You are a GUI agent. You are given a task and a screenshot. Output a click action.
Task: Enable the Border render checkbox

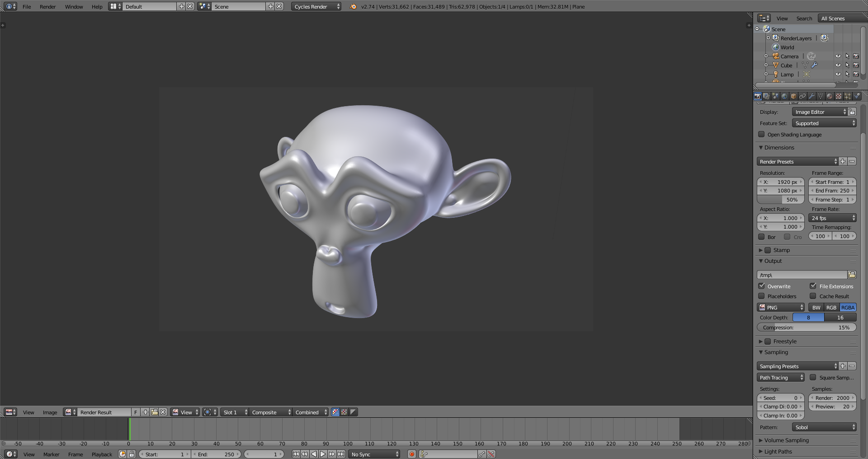click(761, 237)
